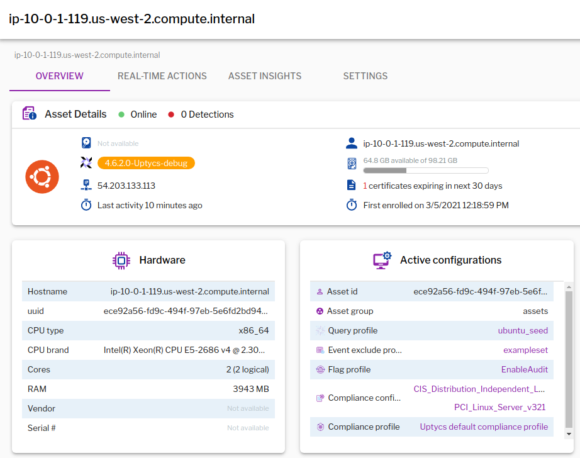580x458 pixels.
Task: Click the Asset Details info icon
Action: (29, 114)
